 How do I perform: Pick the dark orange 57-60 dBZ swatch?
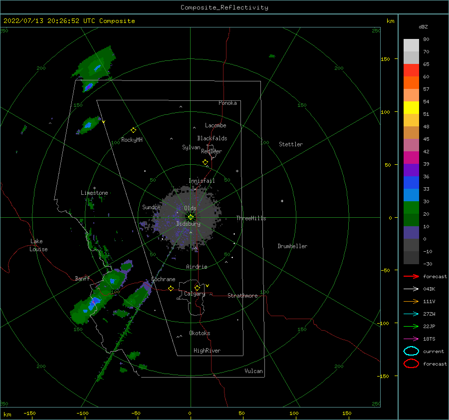point(411,83)
